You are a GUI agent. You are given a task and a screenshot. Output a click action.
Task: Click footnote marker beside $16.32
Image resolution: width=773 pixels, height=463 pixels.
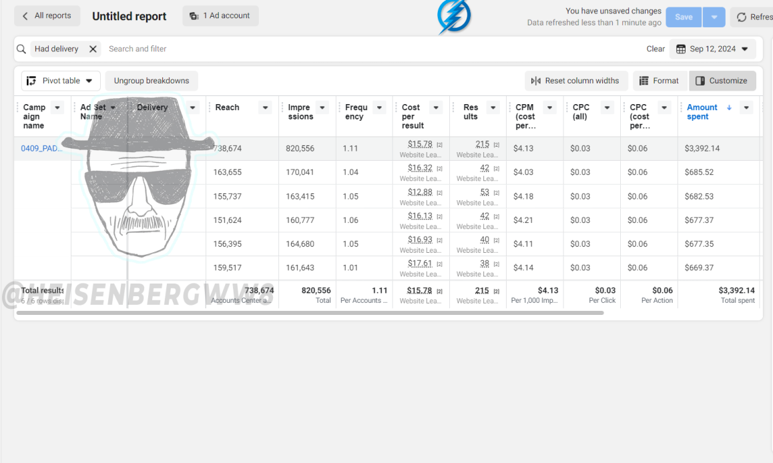[439, 168]
